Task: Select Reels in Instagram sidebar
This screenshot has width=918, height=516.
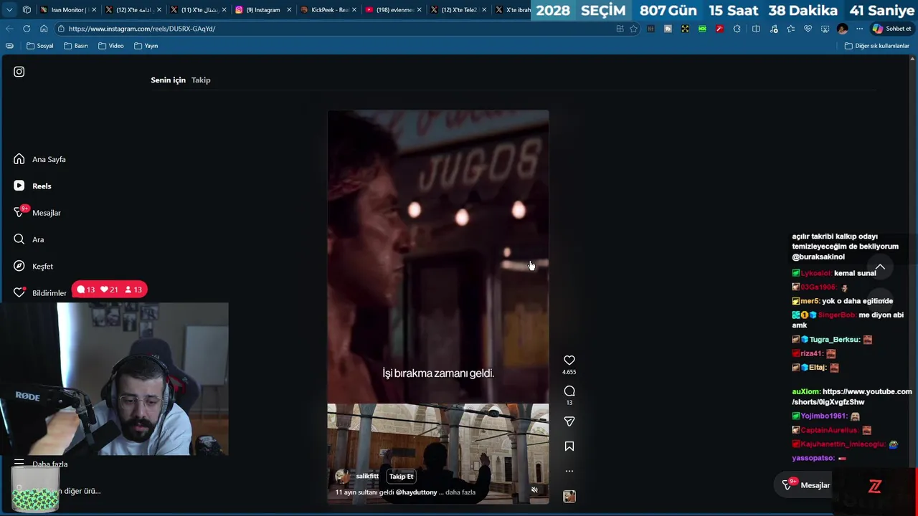Action: pyautogui.click(x=32, y=186)
